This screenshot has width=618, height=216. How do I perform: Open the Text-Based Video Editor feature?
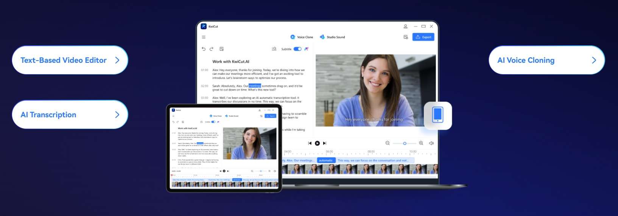pyautogui.click(x=70, y=60)
